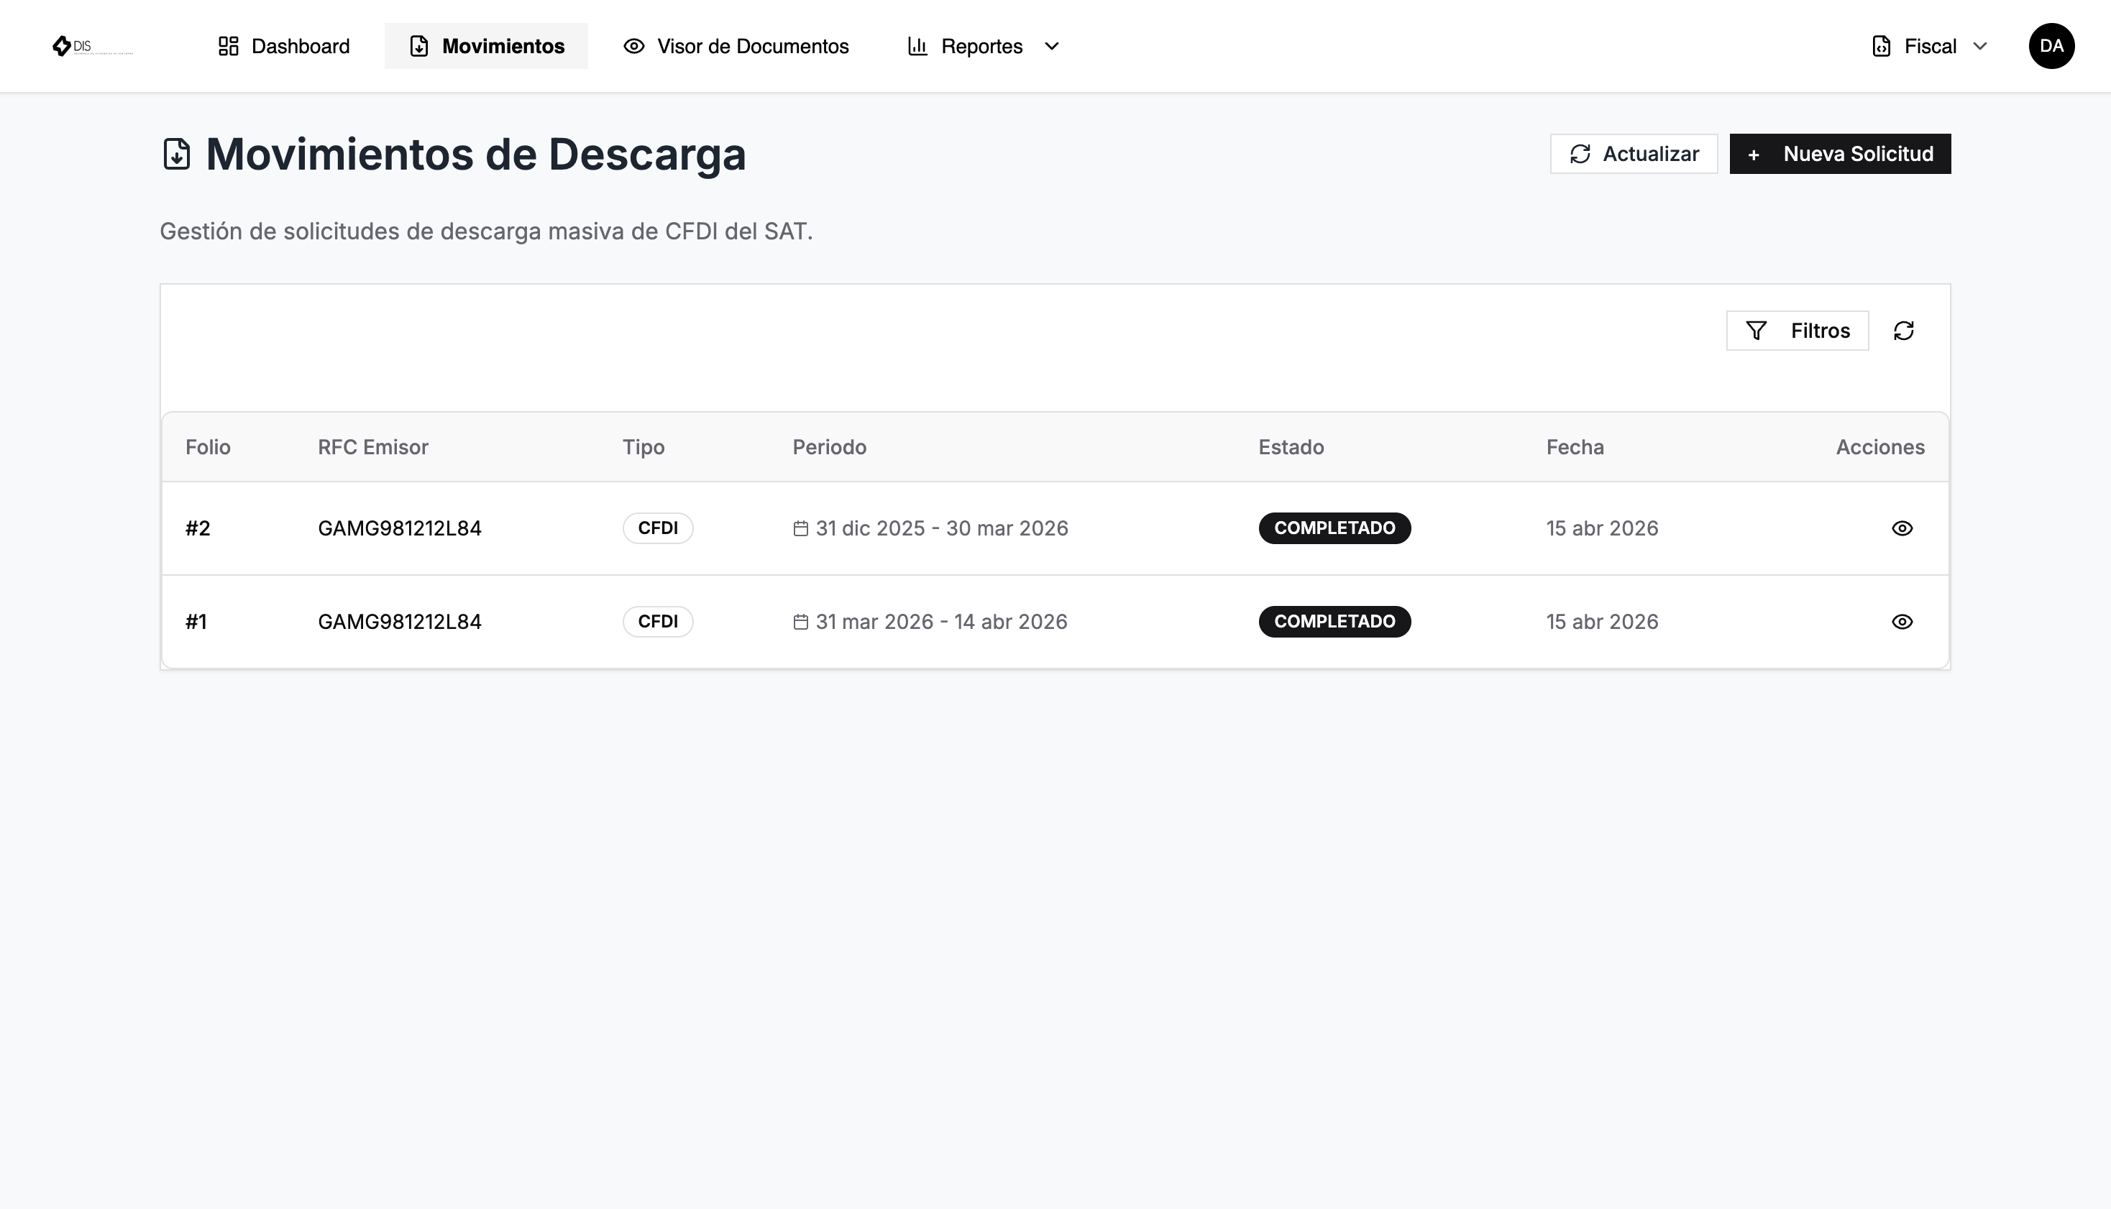The image size is (2111, 1209).
Task: Create a Nueva Solicitud
Action: tap(1839, 154)
